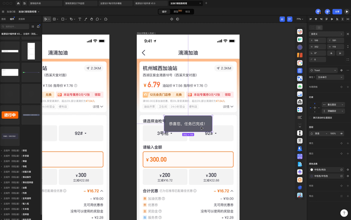Toggle layer visibility eye icon

pyautogui.click(x=341, y=133)
